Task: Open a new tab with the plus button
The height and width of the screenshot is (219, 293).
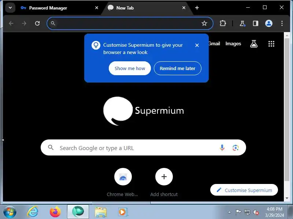Action: pos(197,8)
